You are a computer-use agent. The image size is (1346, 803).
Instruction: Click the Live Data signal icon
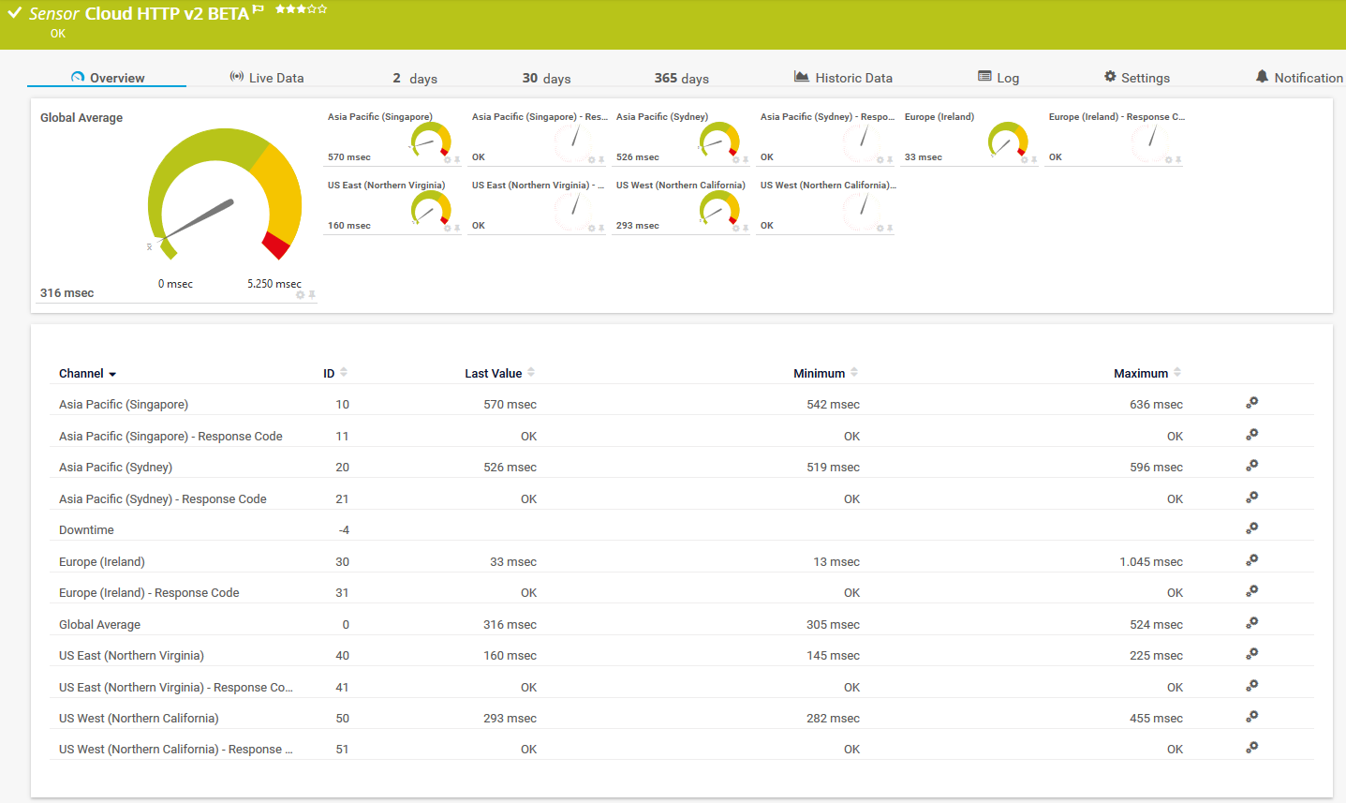(x=235, y=77)
